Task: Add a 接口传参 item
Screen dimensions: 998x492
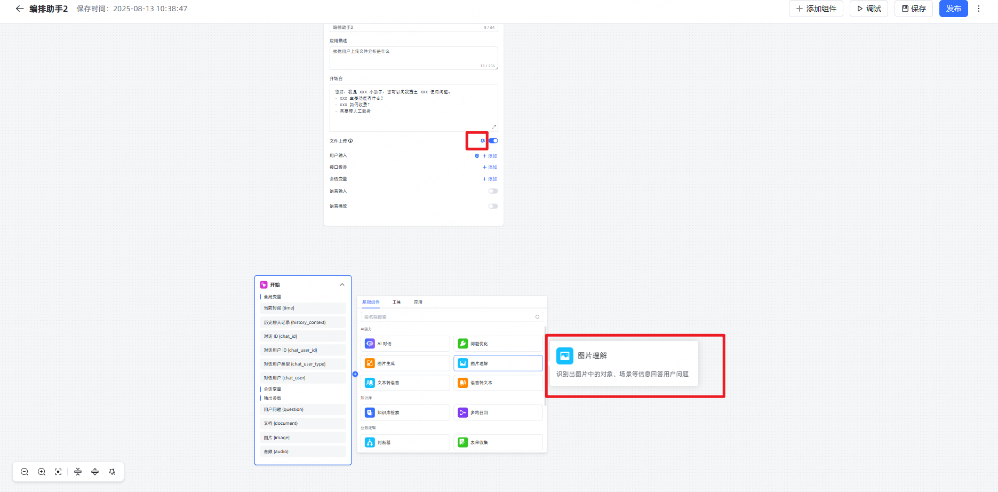Action: [490, 167]
